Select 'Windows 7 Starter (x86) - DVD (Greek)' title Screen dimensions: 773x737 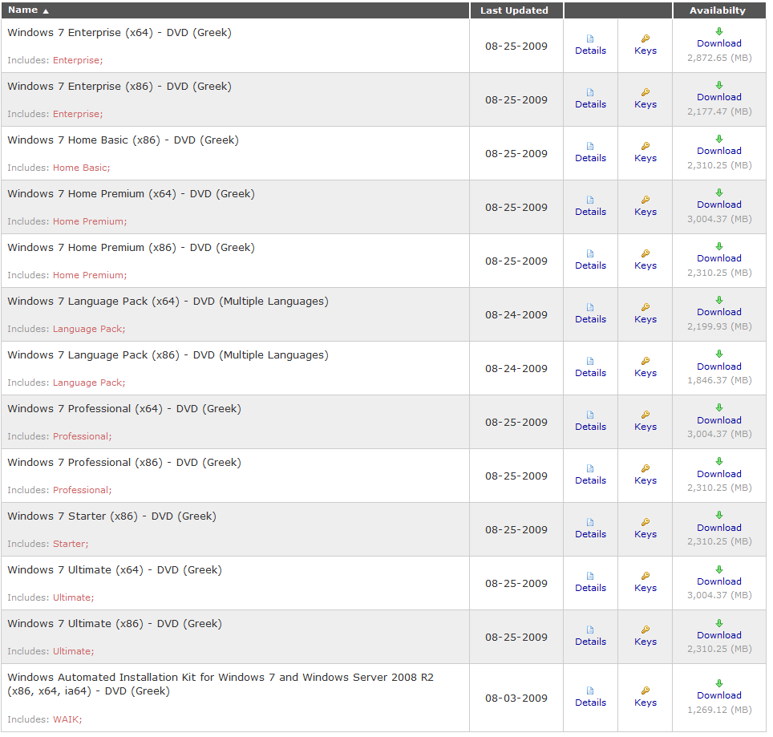tap(112, 516)
